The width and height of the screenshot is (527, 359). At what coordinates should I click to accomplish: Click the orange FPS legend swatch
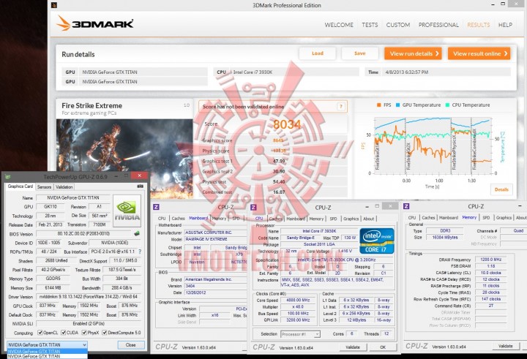[x=379, y=105]
